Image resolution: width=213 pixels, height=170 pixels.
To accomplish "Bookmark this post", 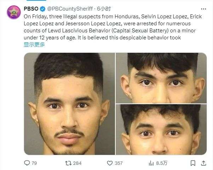I will point(193,163).
